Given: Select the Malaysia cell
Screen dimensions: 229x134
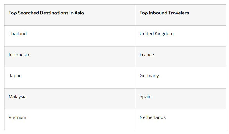Looking at the screenshot, I should 70,99.
